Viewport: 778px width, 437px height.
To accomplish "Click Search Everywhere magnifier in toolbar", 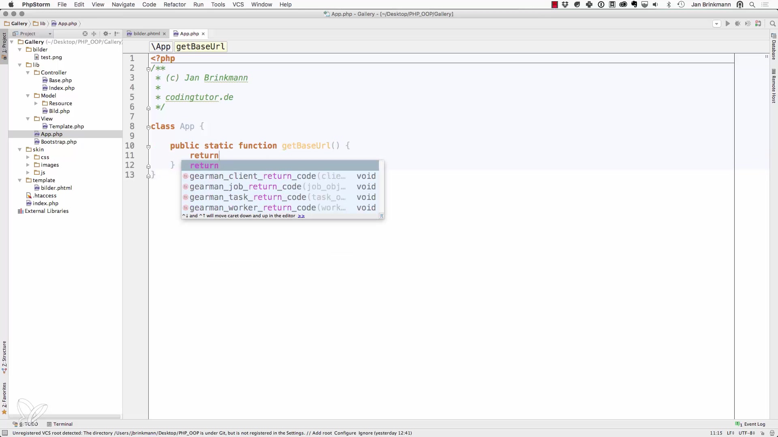I will pos(773,23).
